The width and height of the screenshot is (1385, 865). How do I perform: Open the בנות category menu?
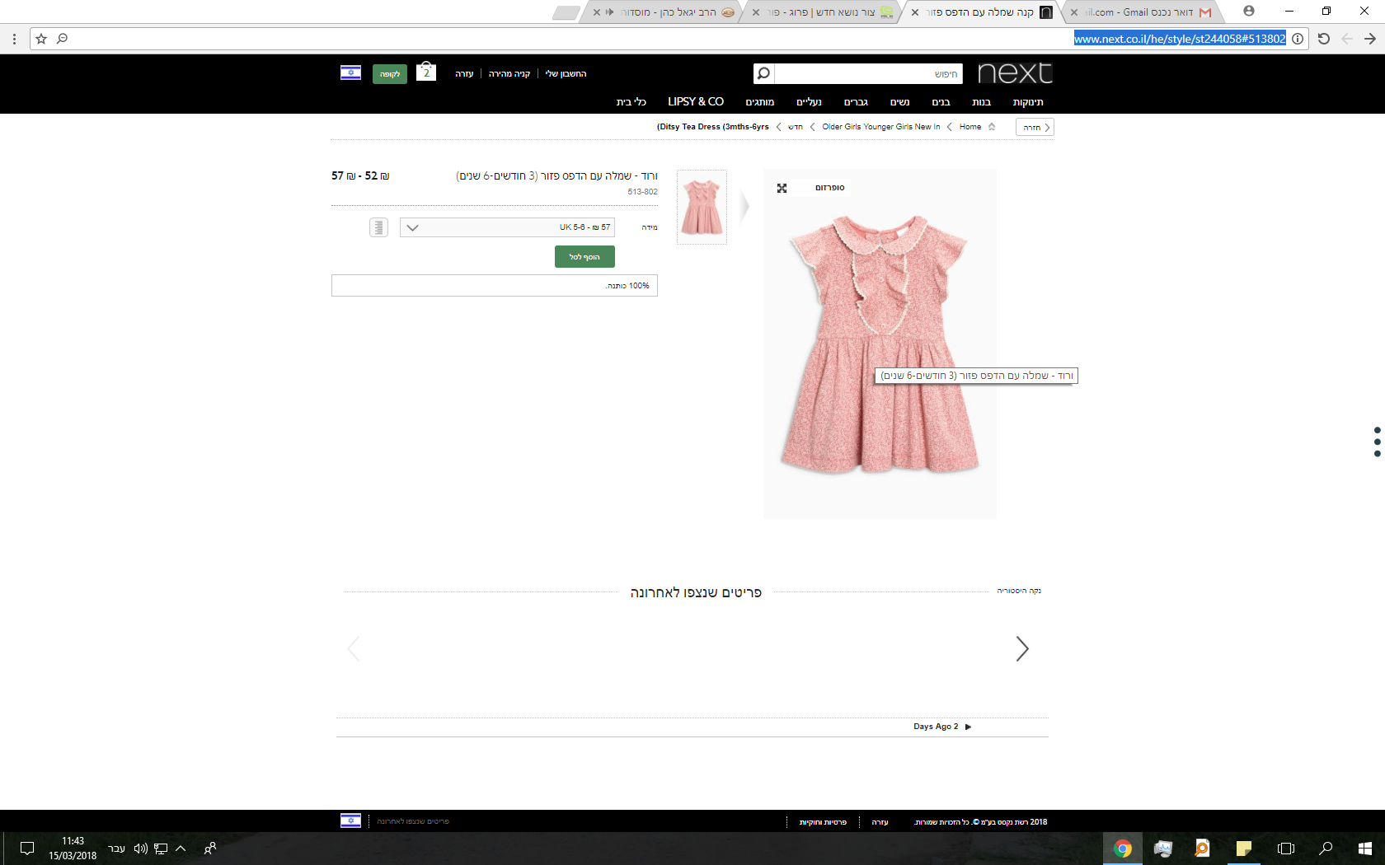click(981, 102)
